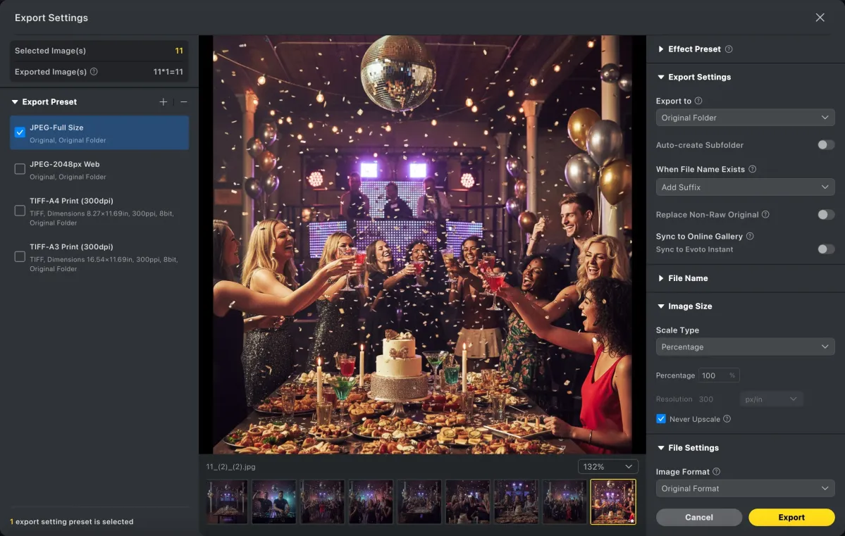Turn on Sync to Evoto Instant toggle
The image size is (845, 536).
point(825,249)
